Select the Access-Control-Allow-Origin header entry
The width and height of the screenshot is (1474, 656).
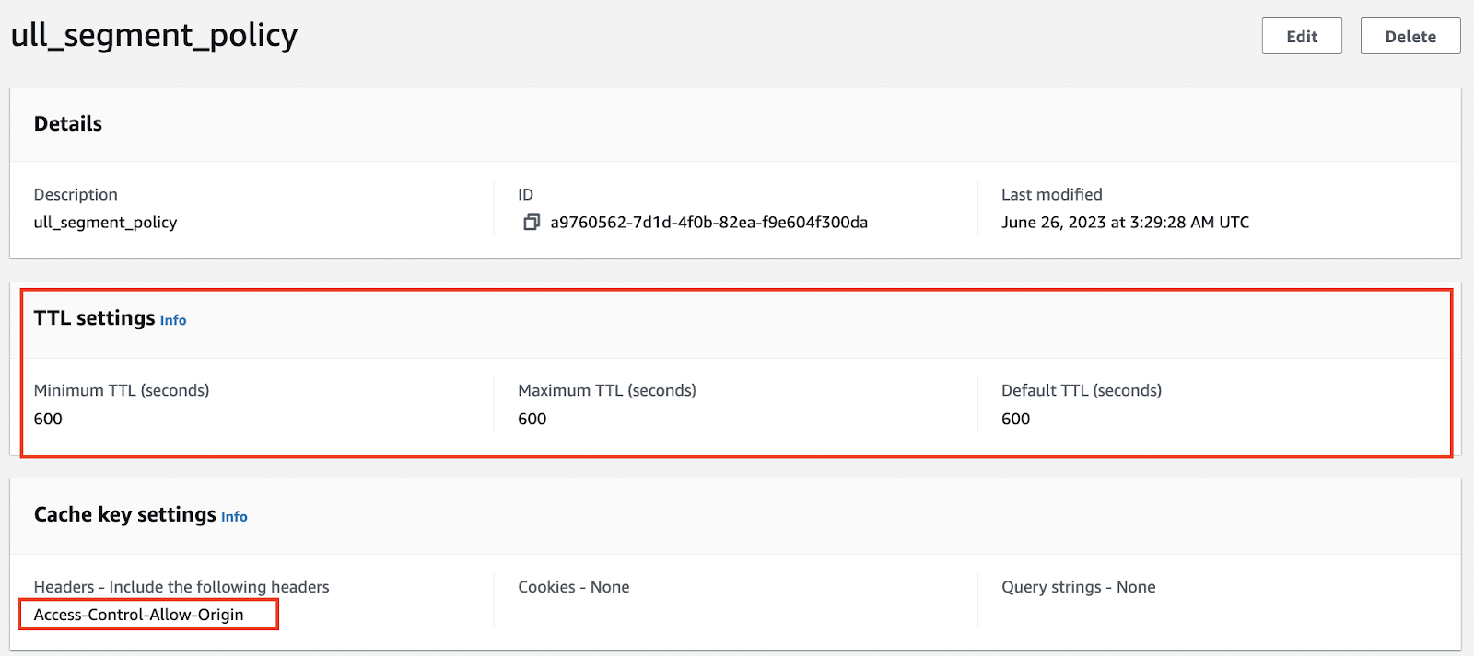click(x=139, y=615)
